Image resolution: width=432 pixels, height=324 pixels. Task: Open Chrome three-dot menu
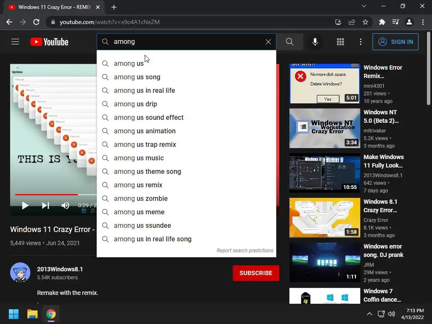[x=423, y=22]
